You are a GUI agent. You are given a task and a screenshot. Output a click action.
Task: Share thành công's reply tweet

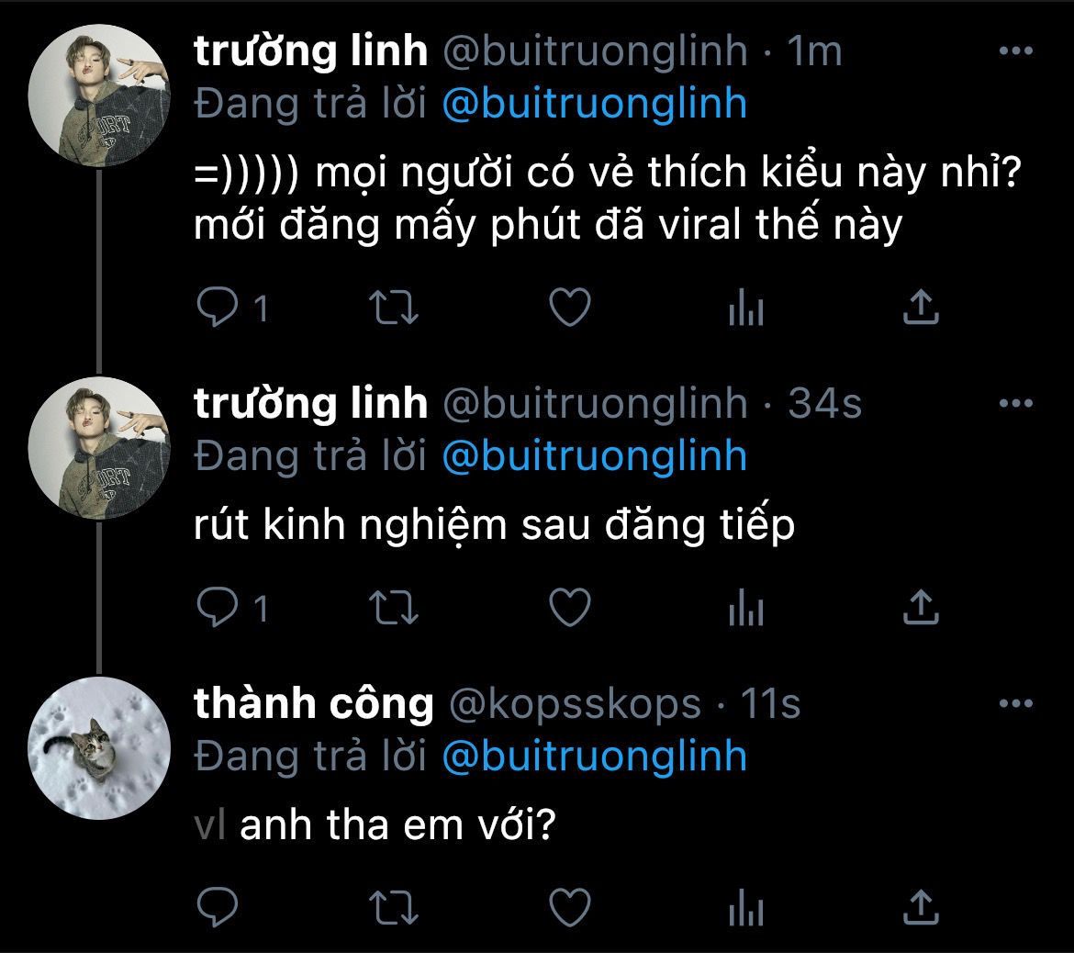pos(921,907)
